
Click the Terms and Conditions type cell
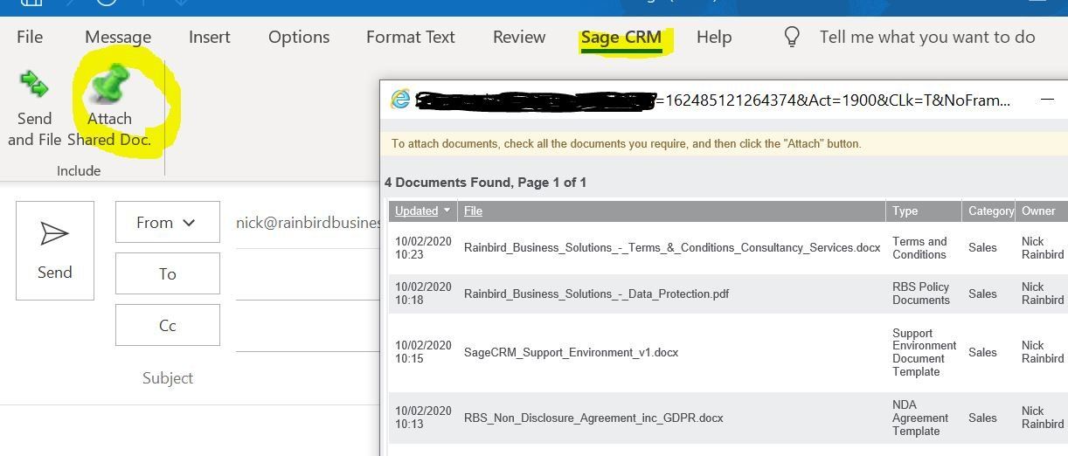click(919, 248)
